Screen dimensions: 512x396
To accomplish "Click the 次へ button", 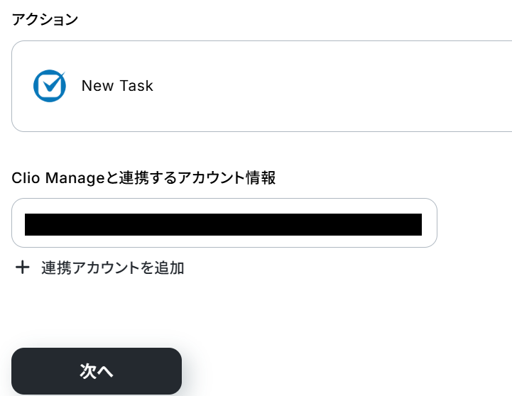I will 97,371.
